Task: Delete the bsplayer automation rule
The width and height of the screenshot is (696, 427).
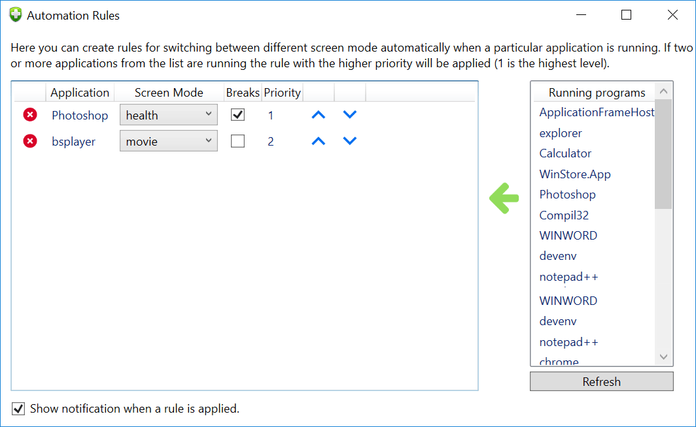Action: pos(29,140)
